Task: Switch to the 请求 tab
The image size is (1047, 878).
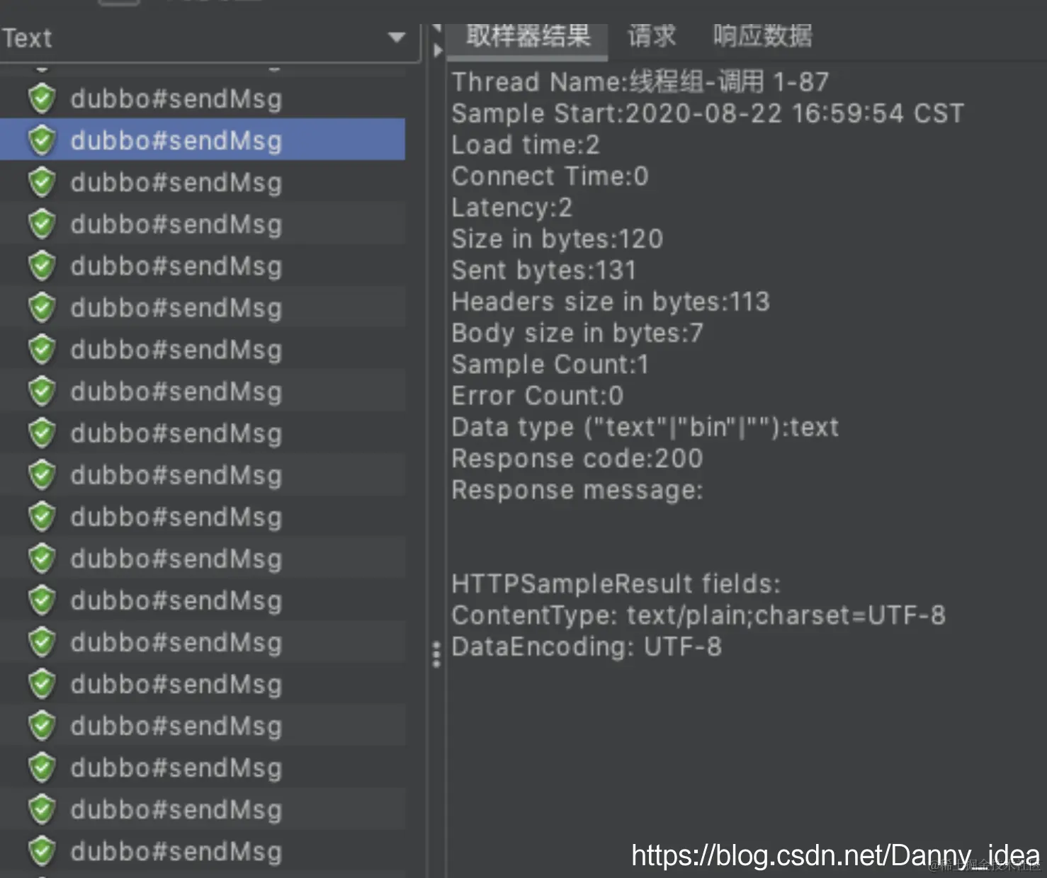Action: click(x=652, y=35)
